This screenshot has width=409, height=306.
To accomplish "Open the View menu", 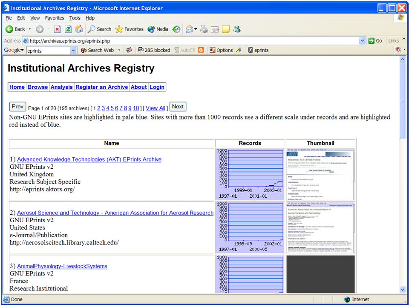I will pyautogui.click(x=35, y=18).
